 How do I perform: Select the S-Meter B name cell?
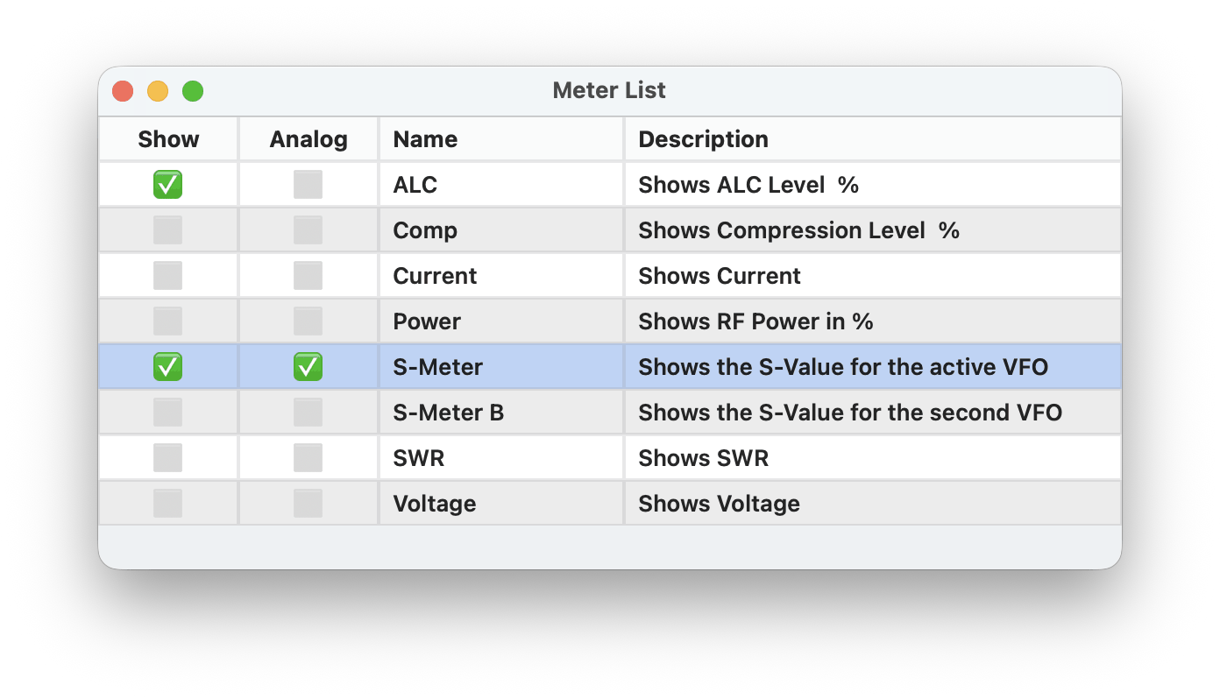click(x=501, y=413)
